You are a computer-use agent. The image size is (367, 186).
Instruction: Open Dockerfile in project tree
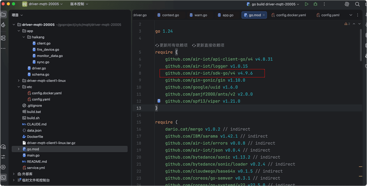click(x=32, y=136)
